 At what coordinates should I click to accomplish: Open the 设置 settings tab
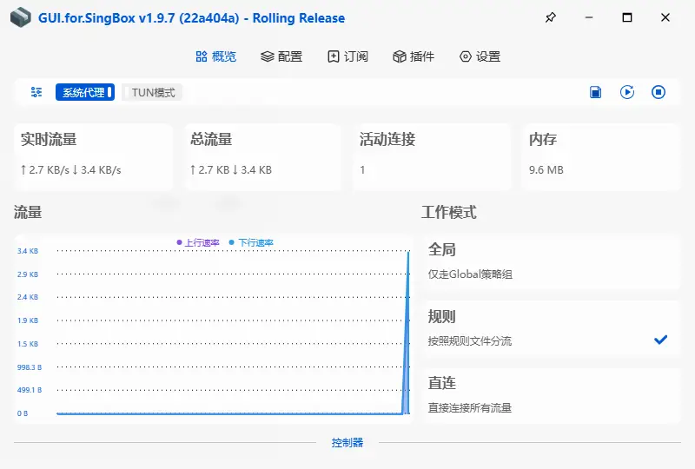point(480,56)
